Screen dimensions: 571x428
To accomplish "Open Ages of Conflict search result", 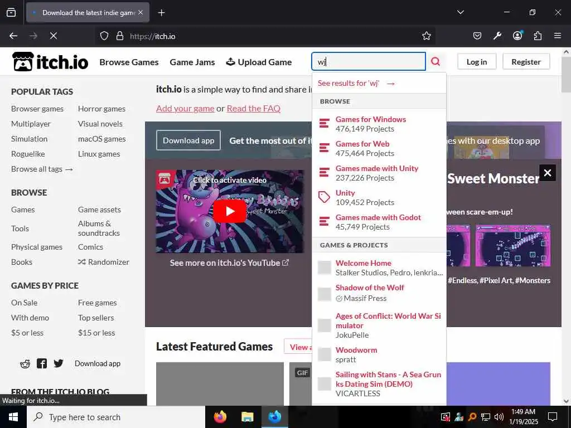I will [x=379, y=325].
